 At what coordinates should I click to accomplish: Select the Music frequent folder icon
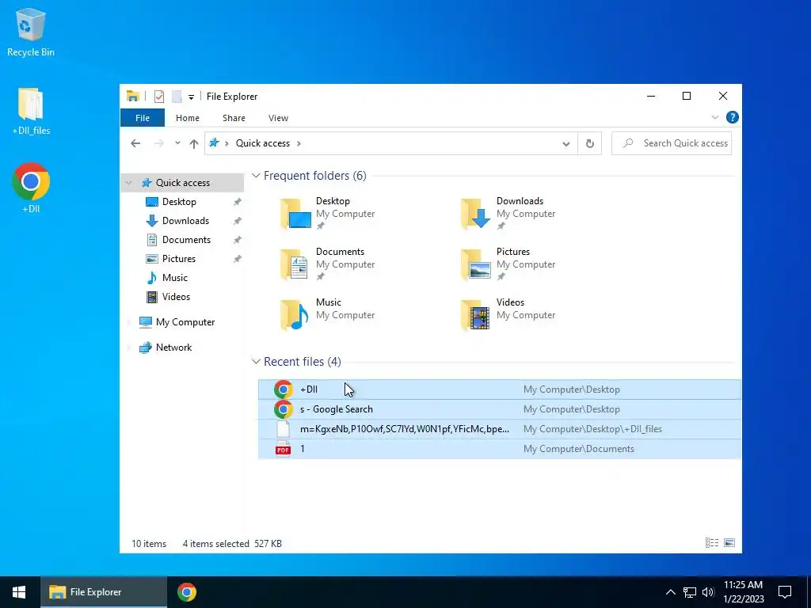click(x=295, y=314)
